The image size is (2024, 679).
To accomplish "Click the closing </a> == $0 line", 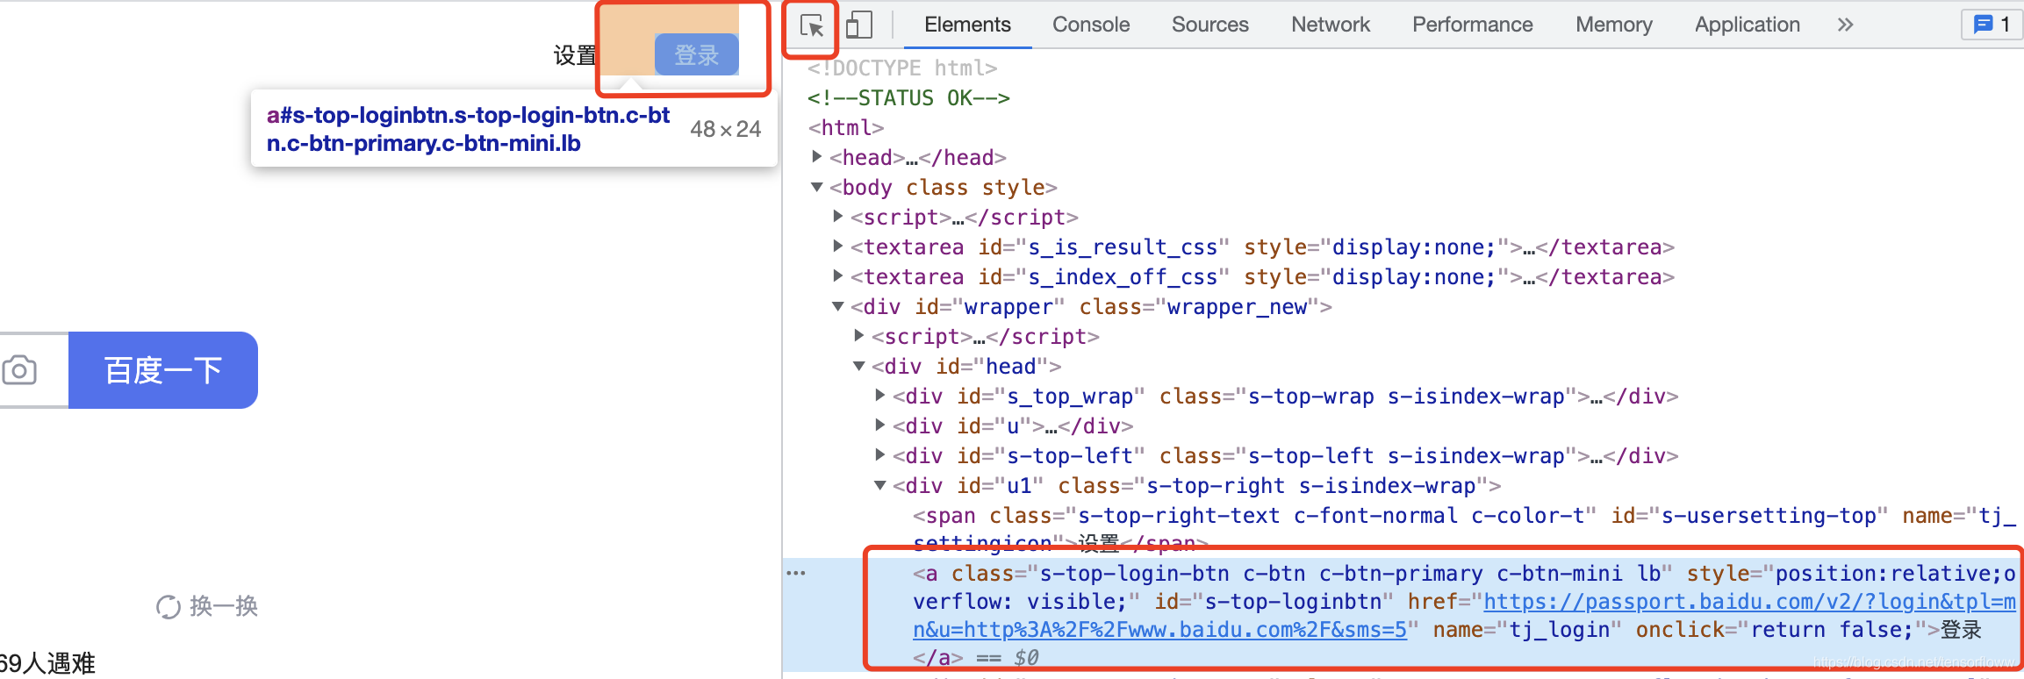I will (x=975, y=658).
